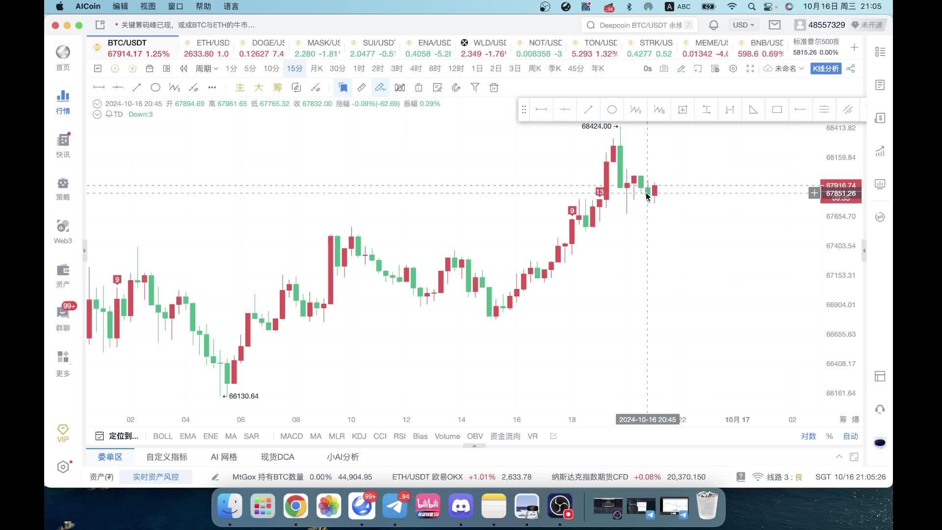Image resolution: width=942 pixels, height=530 pixels.
Task: Open the customer service headset icon
Action: tap(880, 409)
